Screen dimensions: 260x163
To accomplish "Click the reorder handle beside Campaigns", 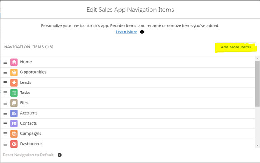I will click(x=5, y=134).
